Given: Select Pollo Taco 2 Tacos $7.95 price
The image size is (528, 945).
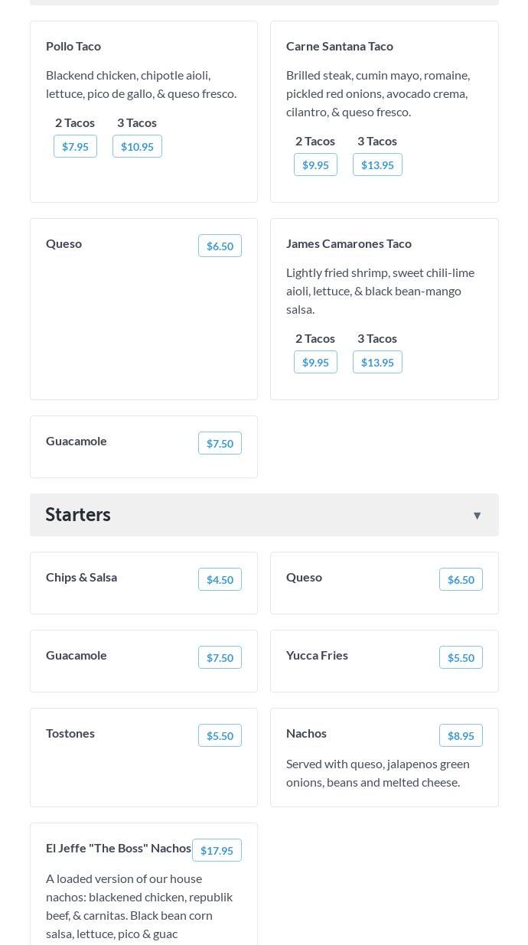Looking at the screenshot, I should [75, 146].
